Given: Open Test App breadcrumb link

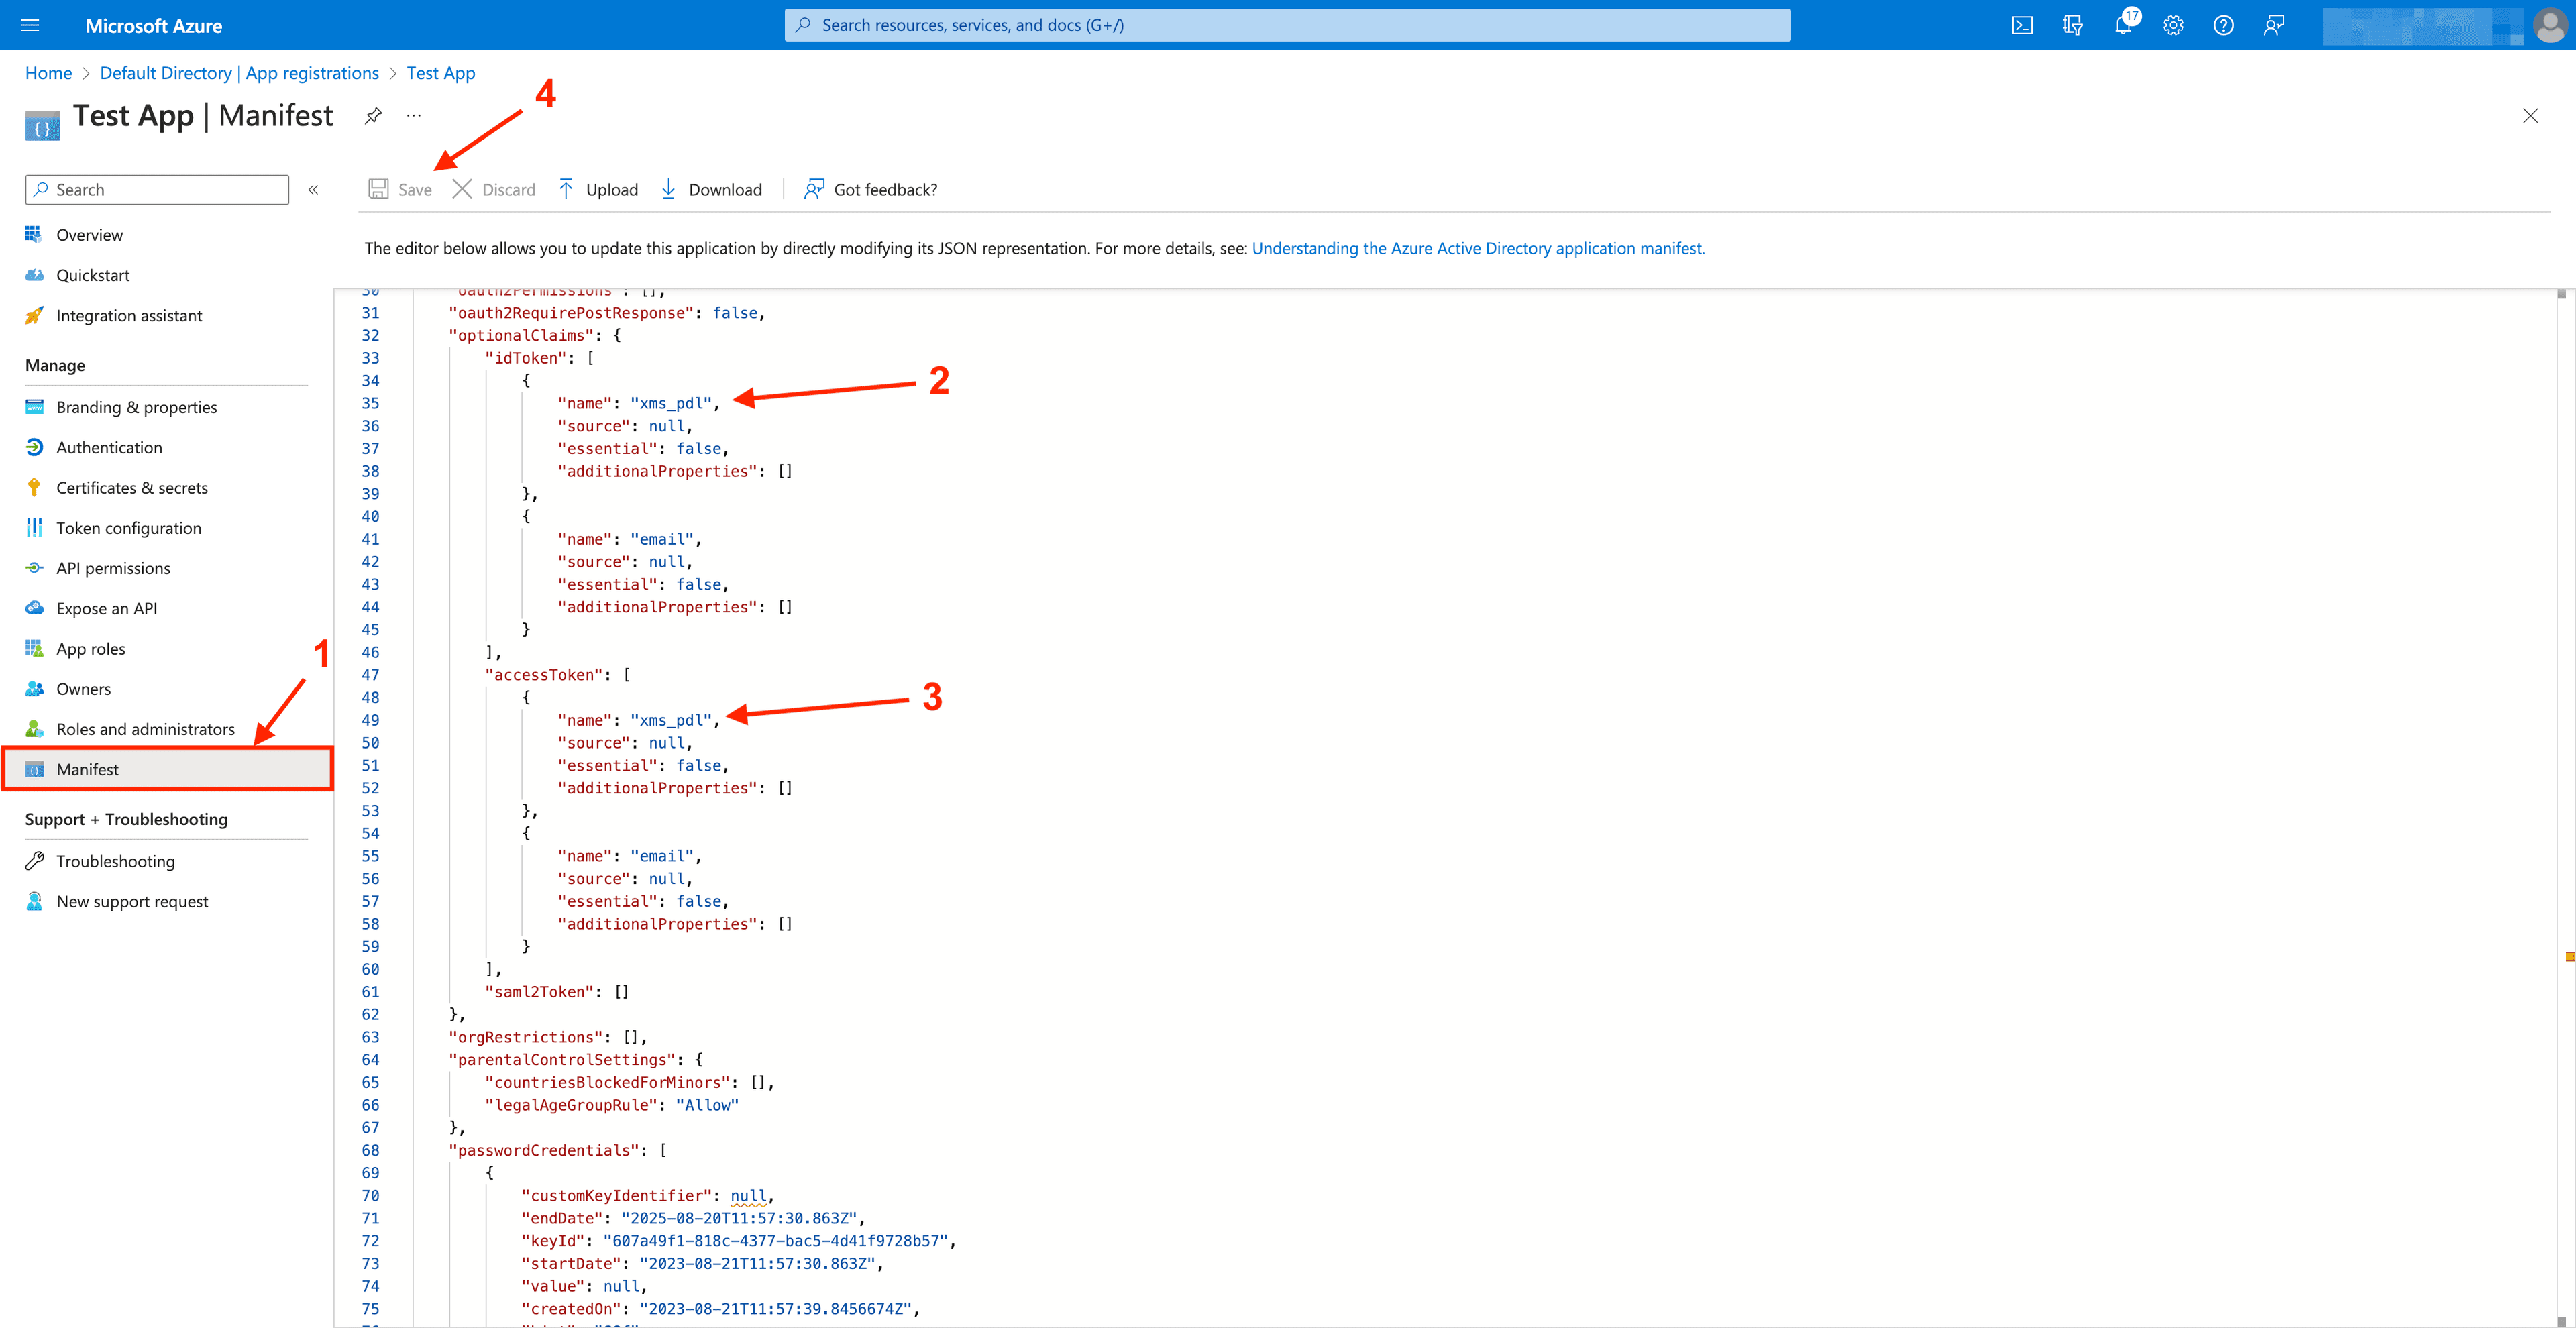Looking at the screenshot, I should tap(440, 73).
